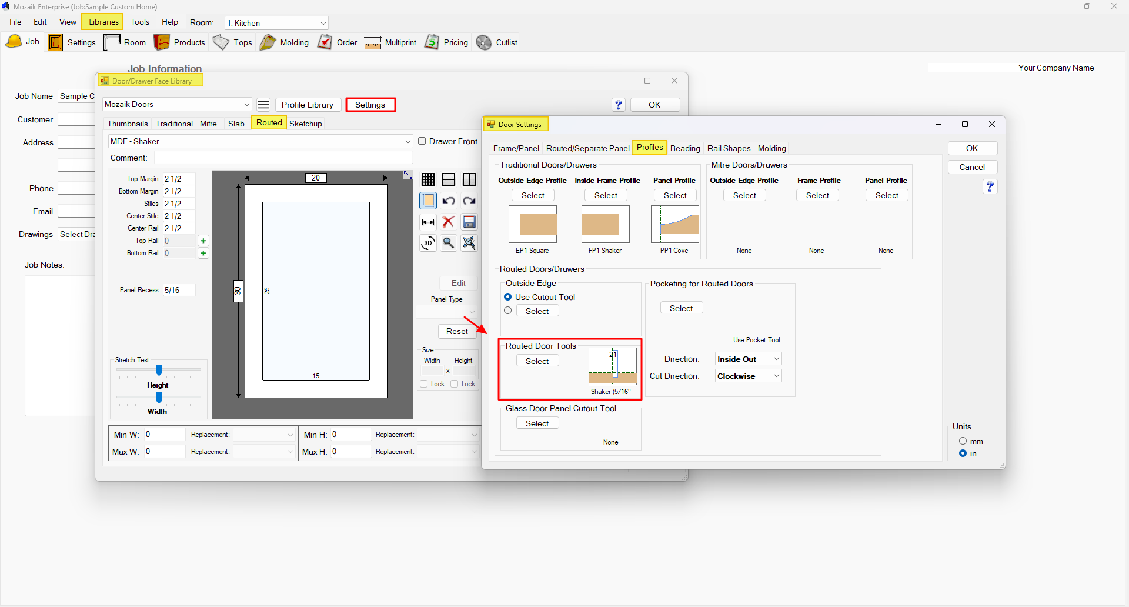Click the grid layout icon

click(x=428, y=179)
